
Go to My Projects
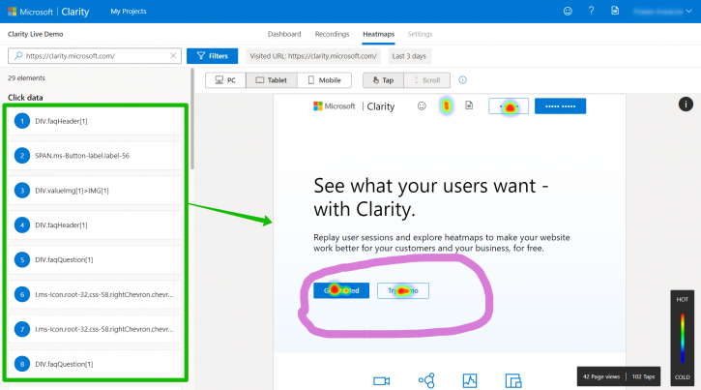(129, 12)
